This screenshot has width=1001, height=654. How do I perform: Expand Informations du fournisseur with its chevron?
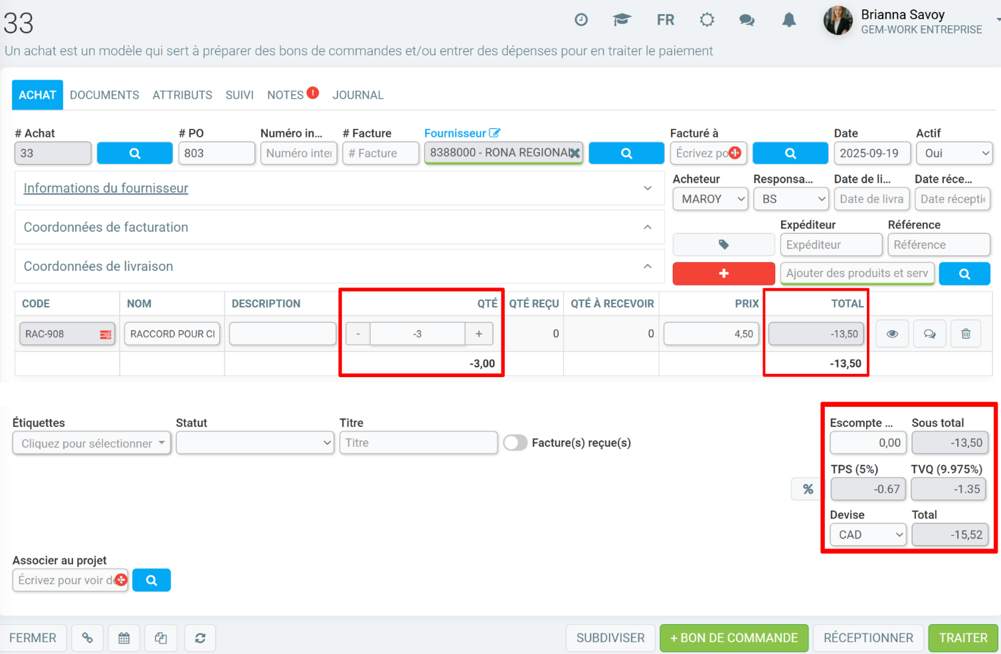[x=648, y=188]
